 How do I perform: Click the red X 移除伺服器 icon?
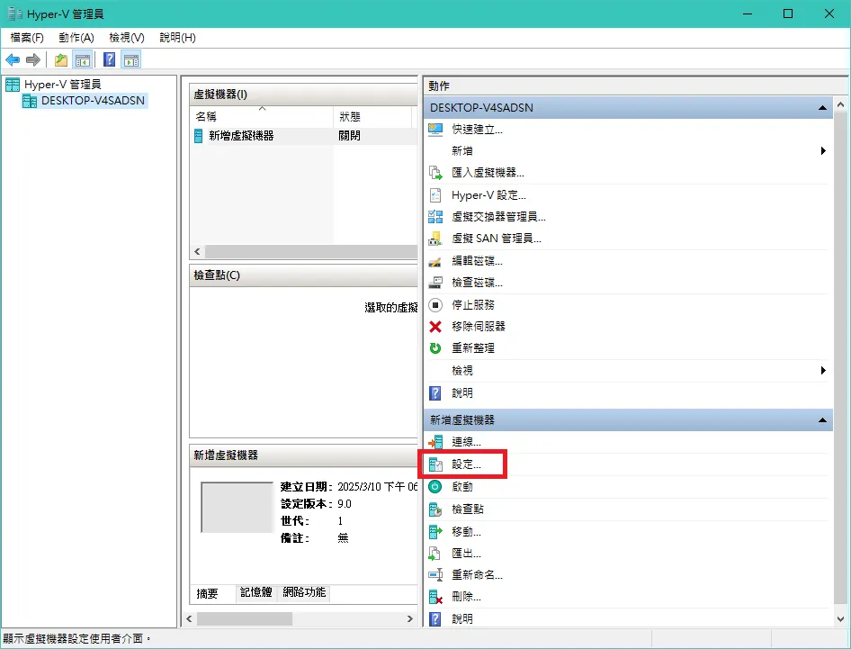click(435, 327)
